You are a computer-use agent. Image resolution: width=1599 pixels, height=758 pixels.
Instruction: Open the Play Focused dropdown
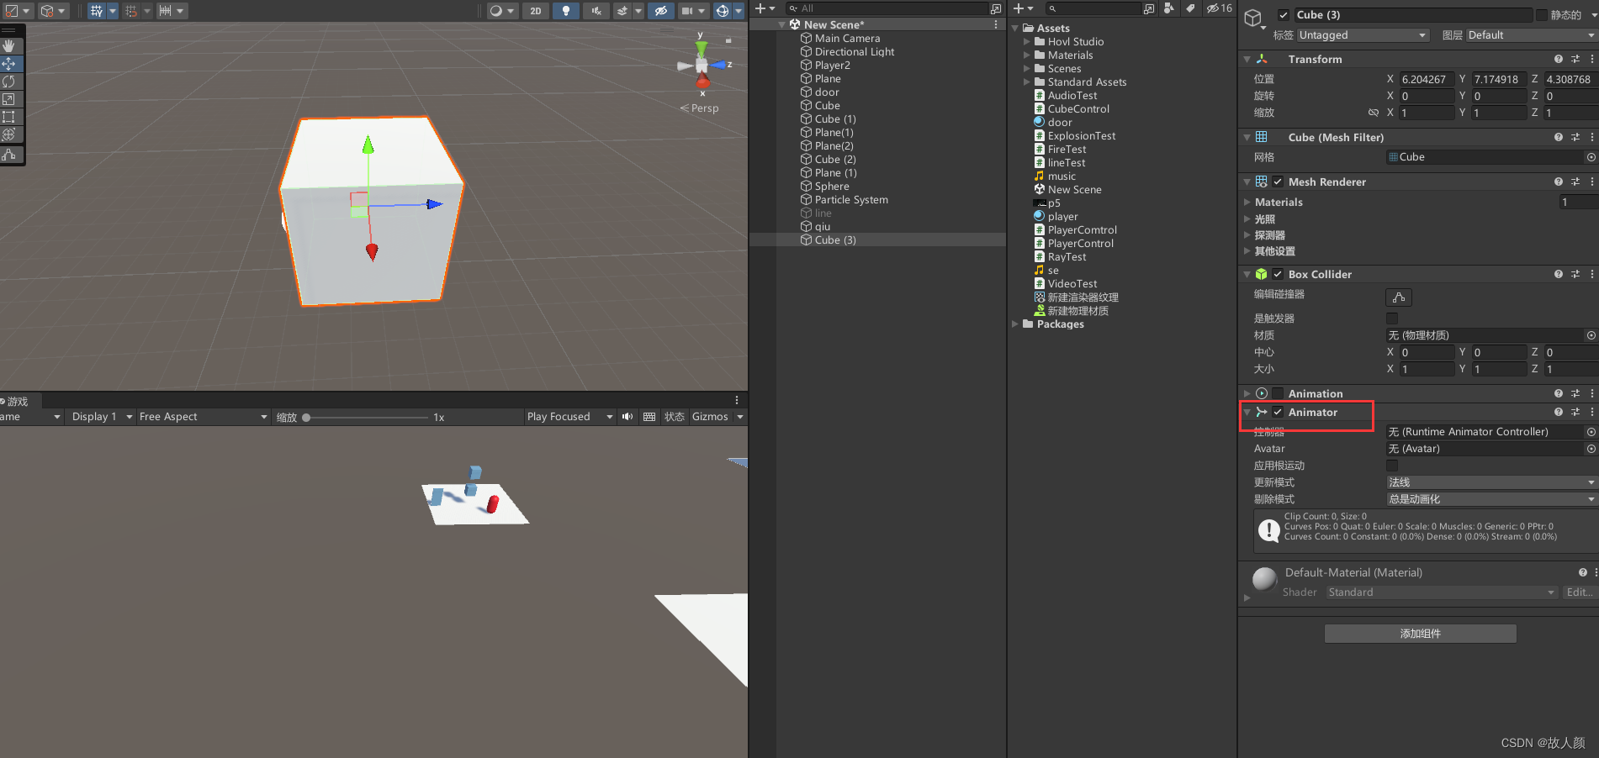tap(569, 417)
